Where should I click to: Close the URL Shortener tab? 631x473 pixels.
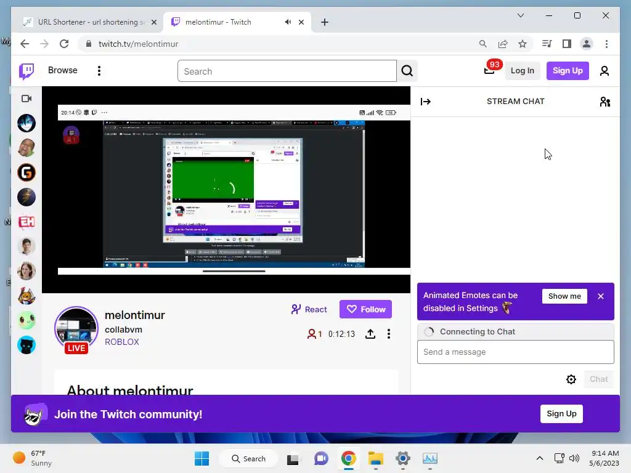pos(153,22)
